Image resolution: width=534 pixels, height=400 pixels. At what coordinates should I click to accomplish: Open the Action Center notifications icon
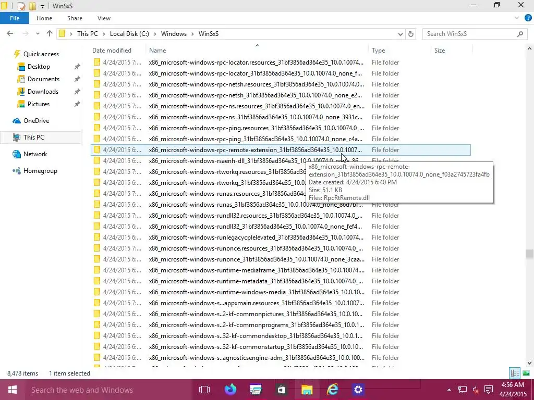tap(489, 390)
